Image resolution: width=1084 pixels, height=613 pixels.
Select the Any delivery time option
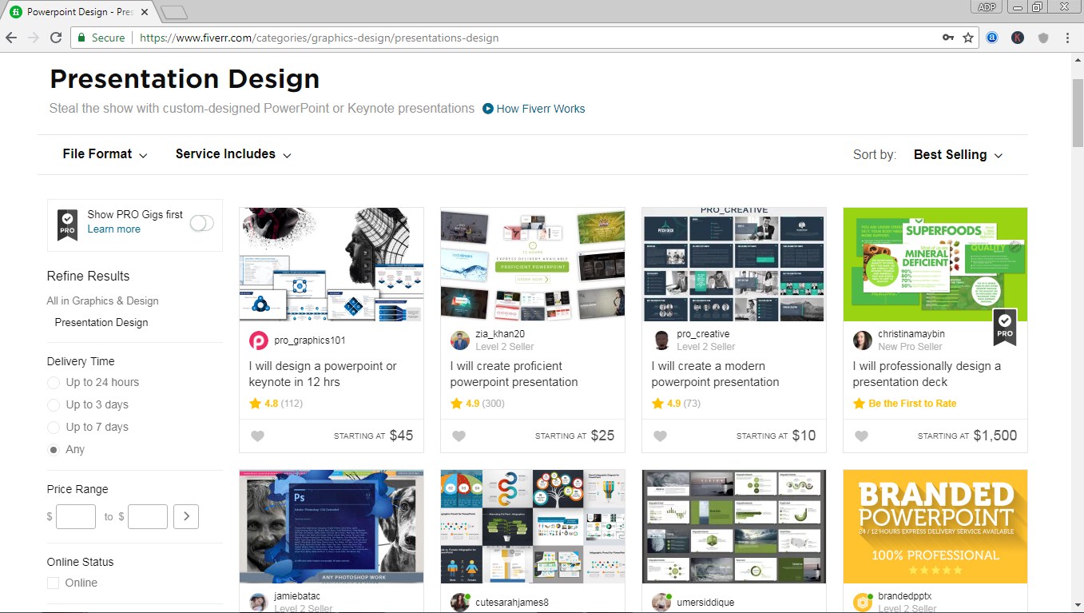point(54,450)
